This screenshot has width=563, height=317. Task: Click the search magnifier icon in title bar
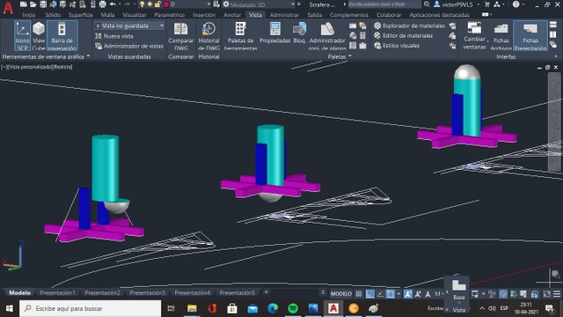427,4
